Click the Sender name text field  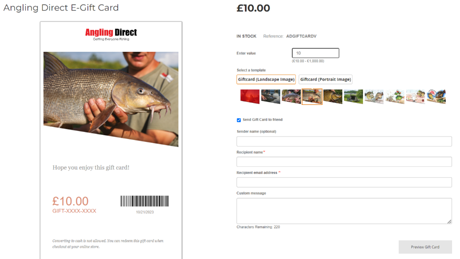(x=344, y=142)
